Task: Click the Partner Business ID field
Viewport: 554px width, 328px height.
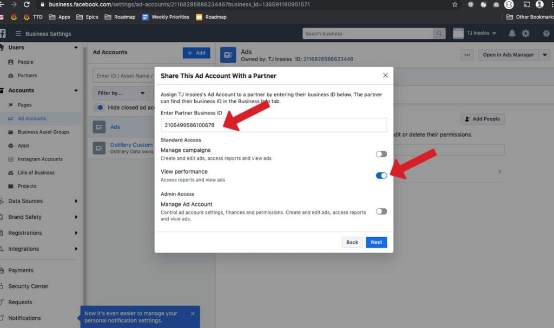Action: (x=274, y=125)
